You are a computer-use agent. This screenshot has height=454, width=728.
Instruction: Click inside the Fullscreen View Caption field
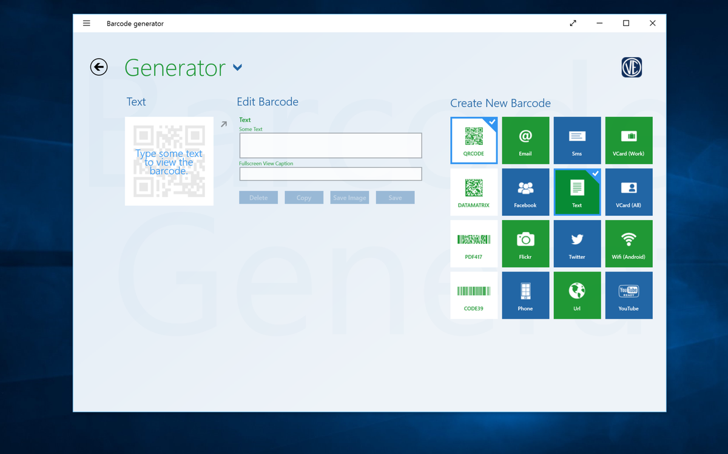click(330, 174)
